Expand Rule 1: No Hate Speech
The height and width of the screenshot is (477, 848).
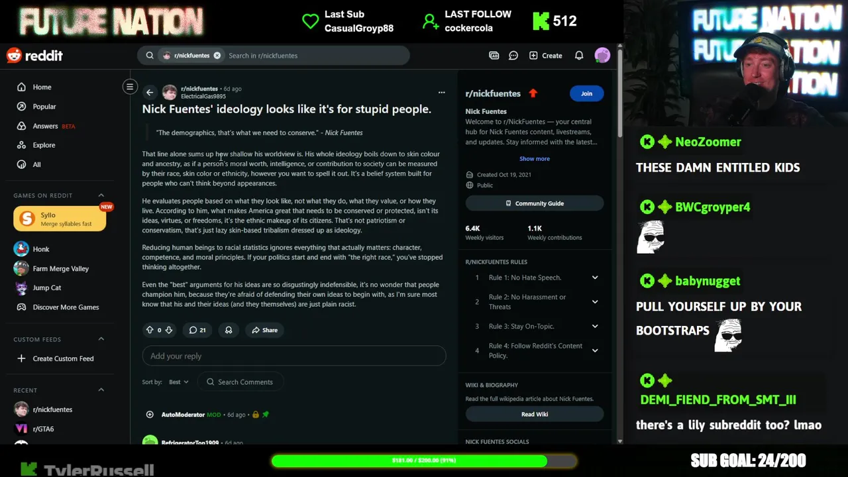click(595, 278)
